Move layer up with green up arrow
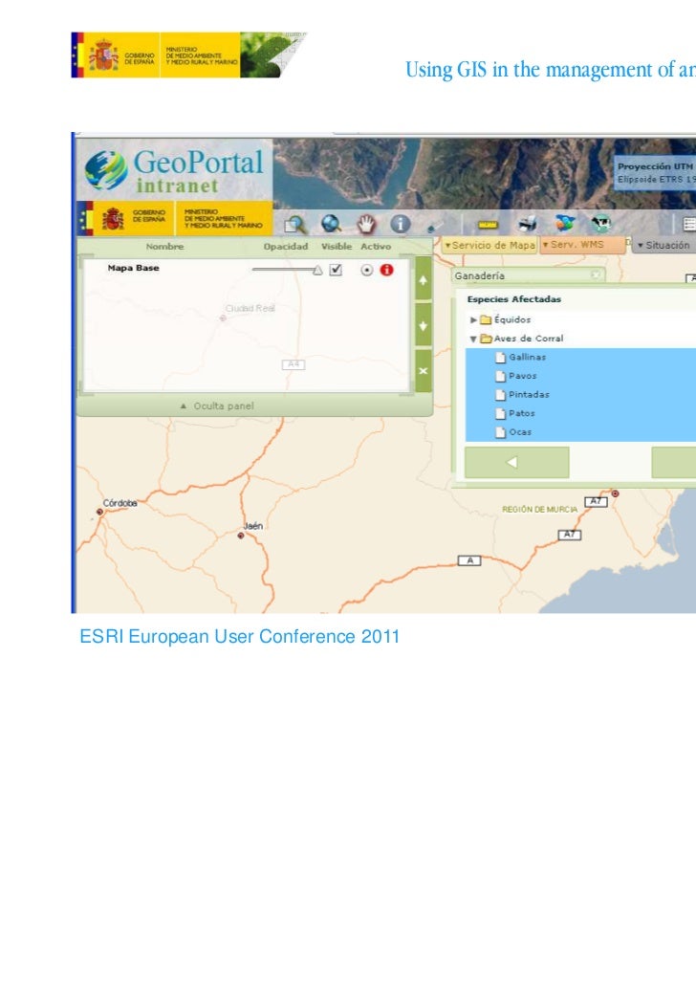This screenshot has height=986, width=696. 424,280
